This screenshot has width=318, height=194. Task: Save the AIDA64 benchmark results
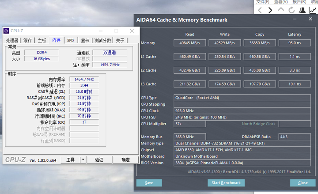coord(149,183)
